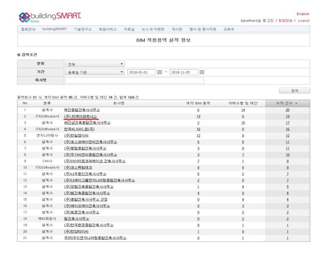Open the 게시판 menu
The image size is (327, 253).
(x=177, y=29)
